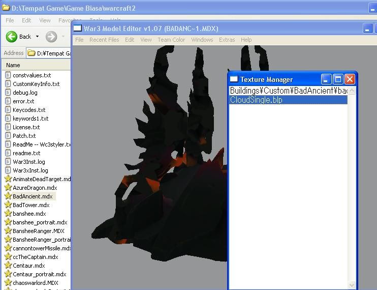This screenshot has height=290, width=377.
Task: Click the Explorer address bar field
Action: point(48,53)
